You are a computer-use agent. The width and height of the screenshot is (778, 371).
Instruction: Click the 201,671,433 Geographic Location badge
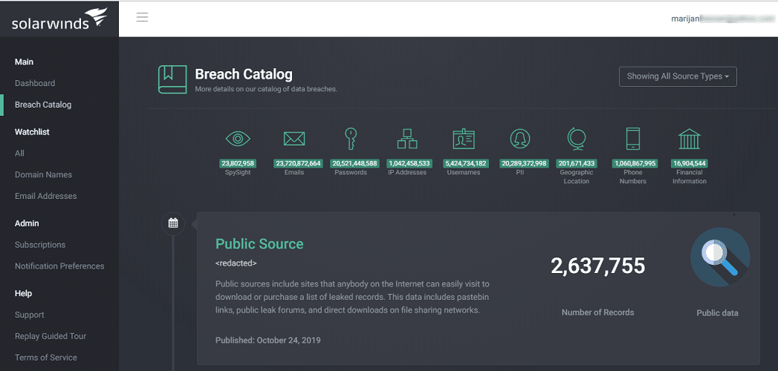[x=577, y=163]
